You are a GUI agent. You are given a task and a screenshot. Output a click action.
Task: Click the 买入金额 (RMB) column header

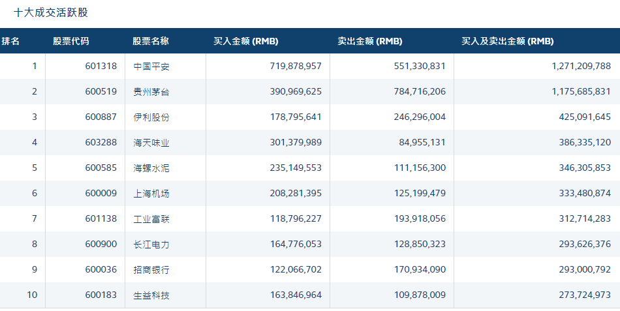[246, 41]
